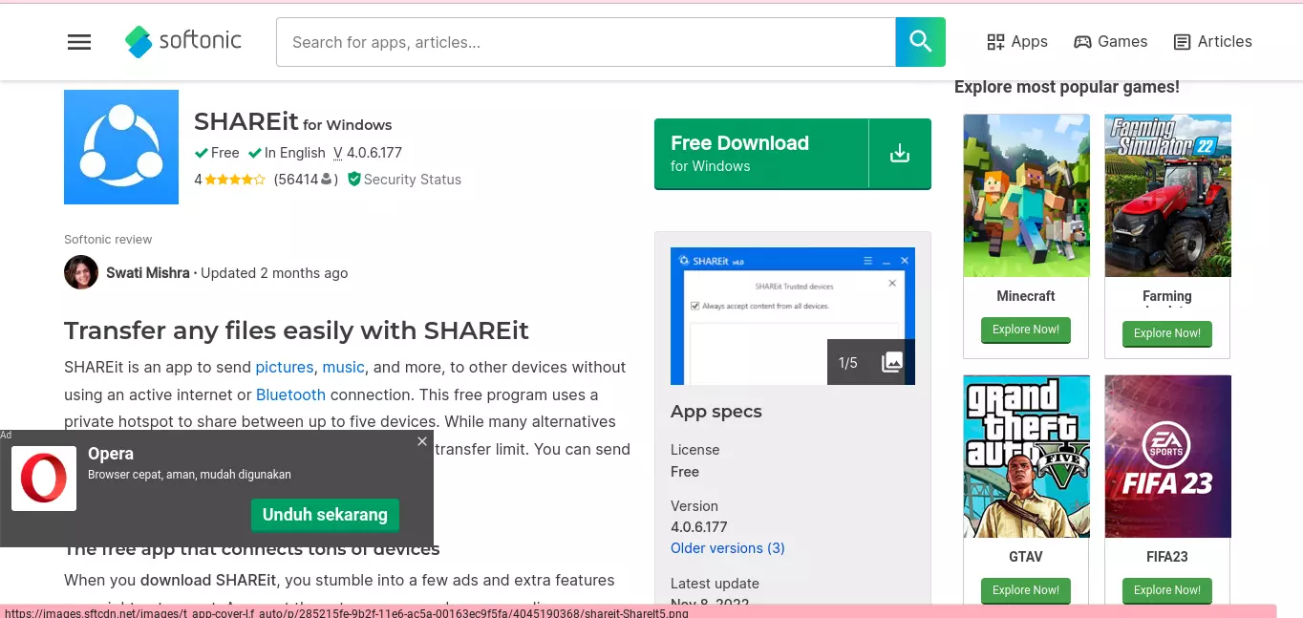1303x618 pixels.
Task: Focus the search for apps field
Action: click(586, 42)
